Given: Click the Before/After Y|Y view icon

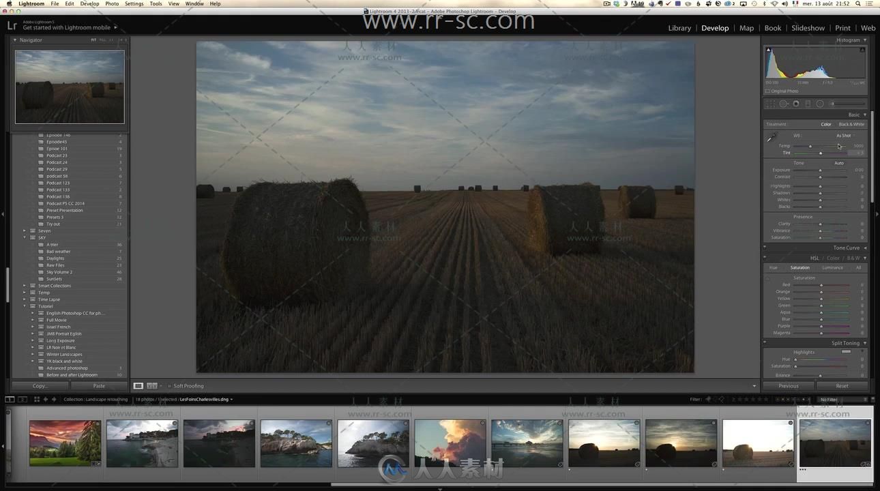Looking at the screenshot, I should point(152,386).
